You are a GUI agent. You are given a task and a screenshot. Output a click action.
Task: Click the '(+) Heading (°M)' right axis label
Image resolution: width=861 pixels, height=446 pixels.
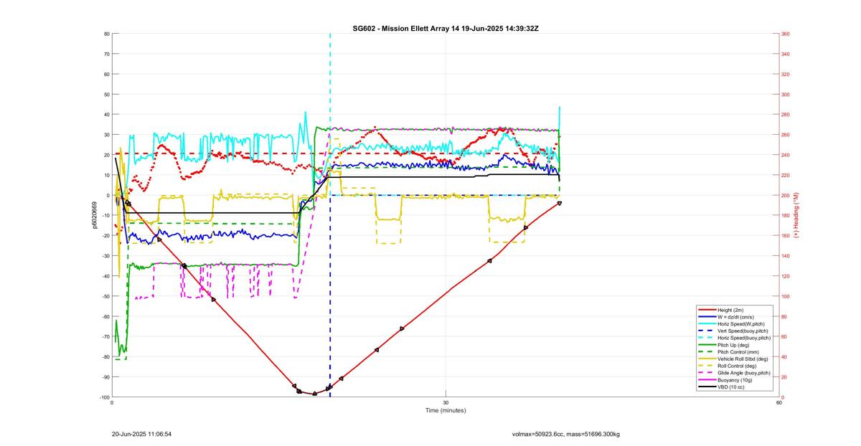coord(796,215)
